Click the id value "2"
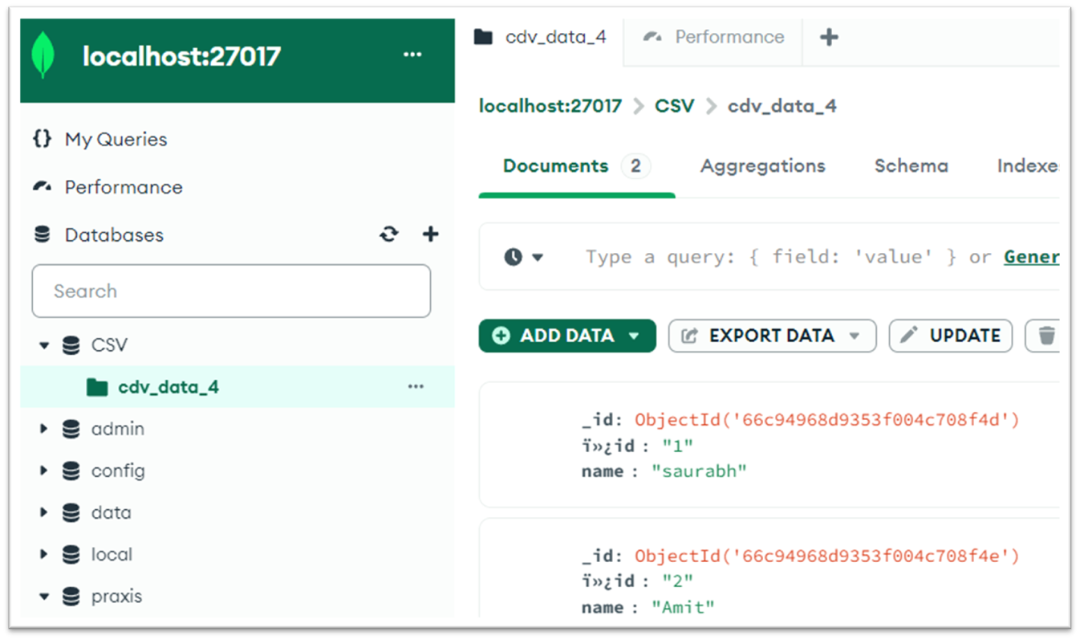1080x640 pixels. point(677,581)
